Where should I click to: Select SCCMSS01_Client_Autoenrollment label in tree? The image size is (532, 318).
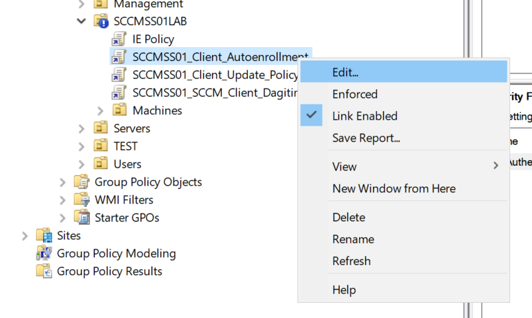point(220,57)
